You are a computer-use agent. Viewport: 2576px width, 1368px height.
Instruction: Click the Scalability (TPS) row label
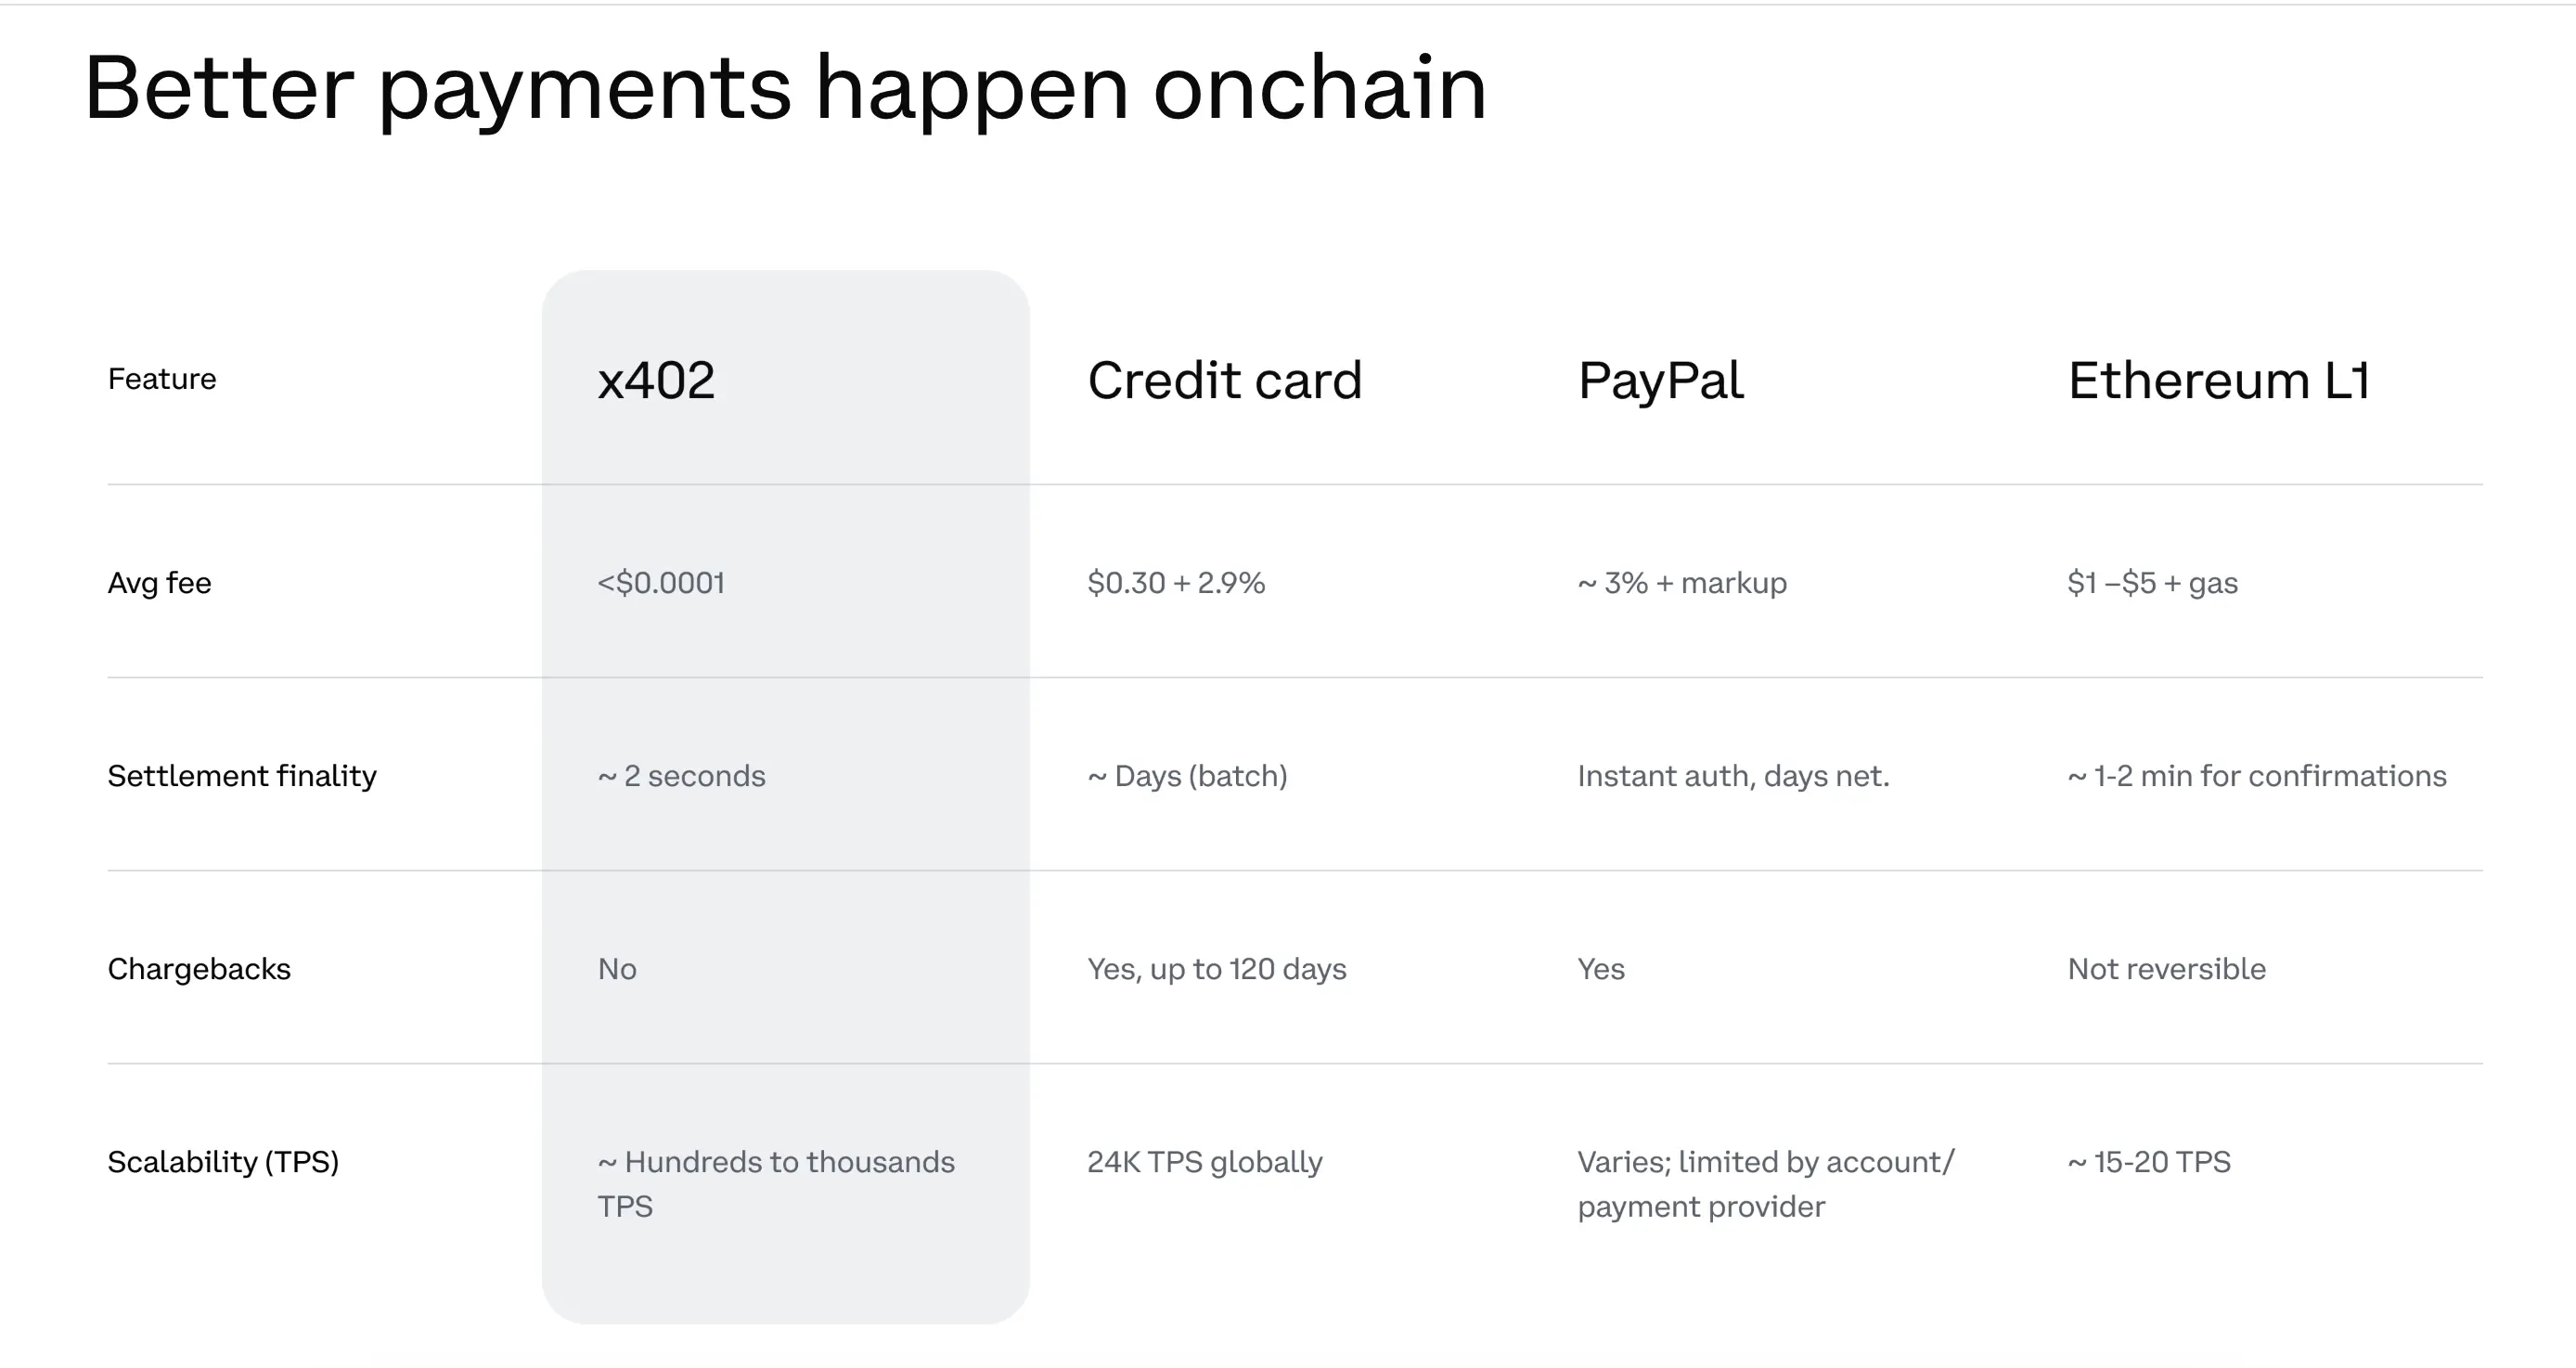click(x=223, y=1162)
